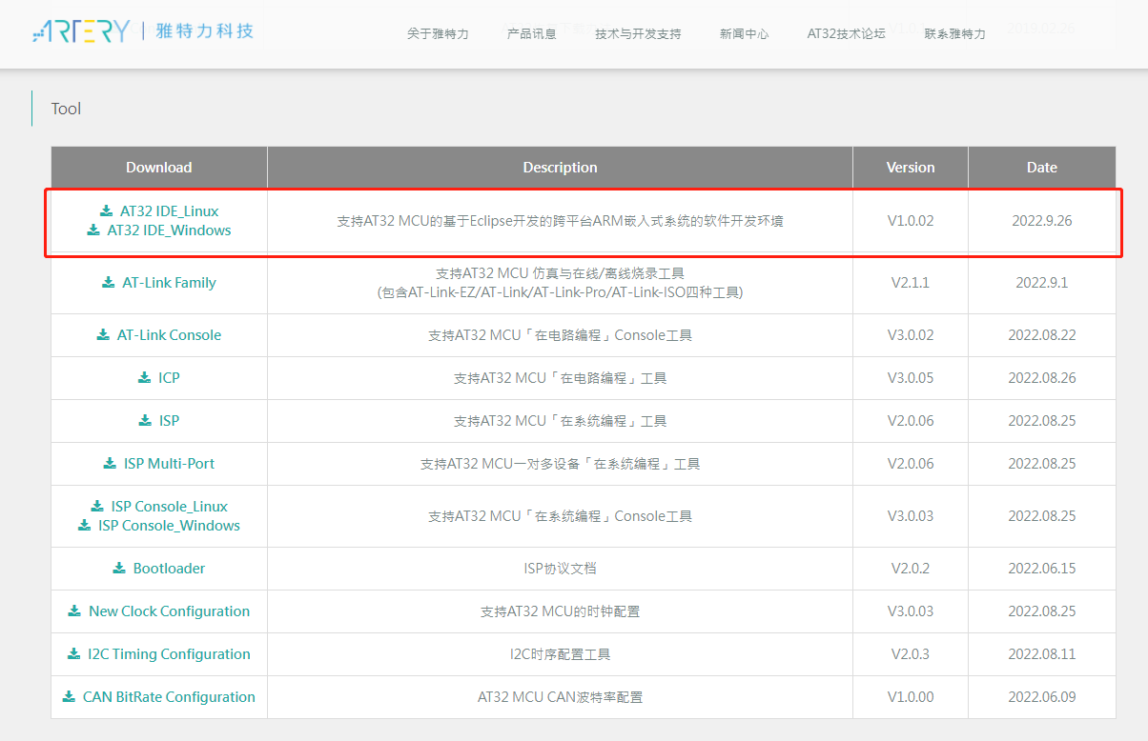Select date 2022.06.15 cell
The height and width of the screenshot is (741, 1148).
click(x=1042, y=568)
